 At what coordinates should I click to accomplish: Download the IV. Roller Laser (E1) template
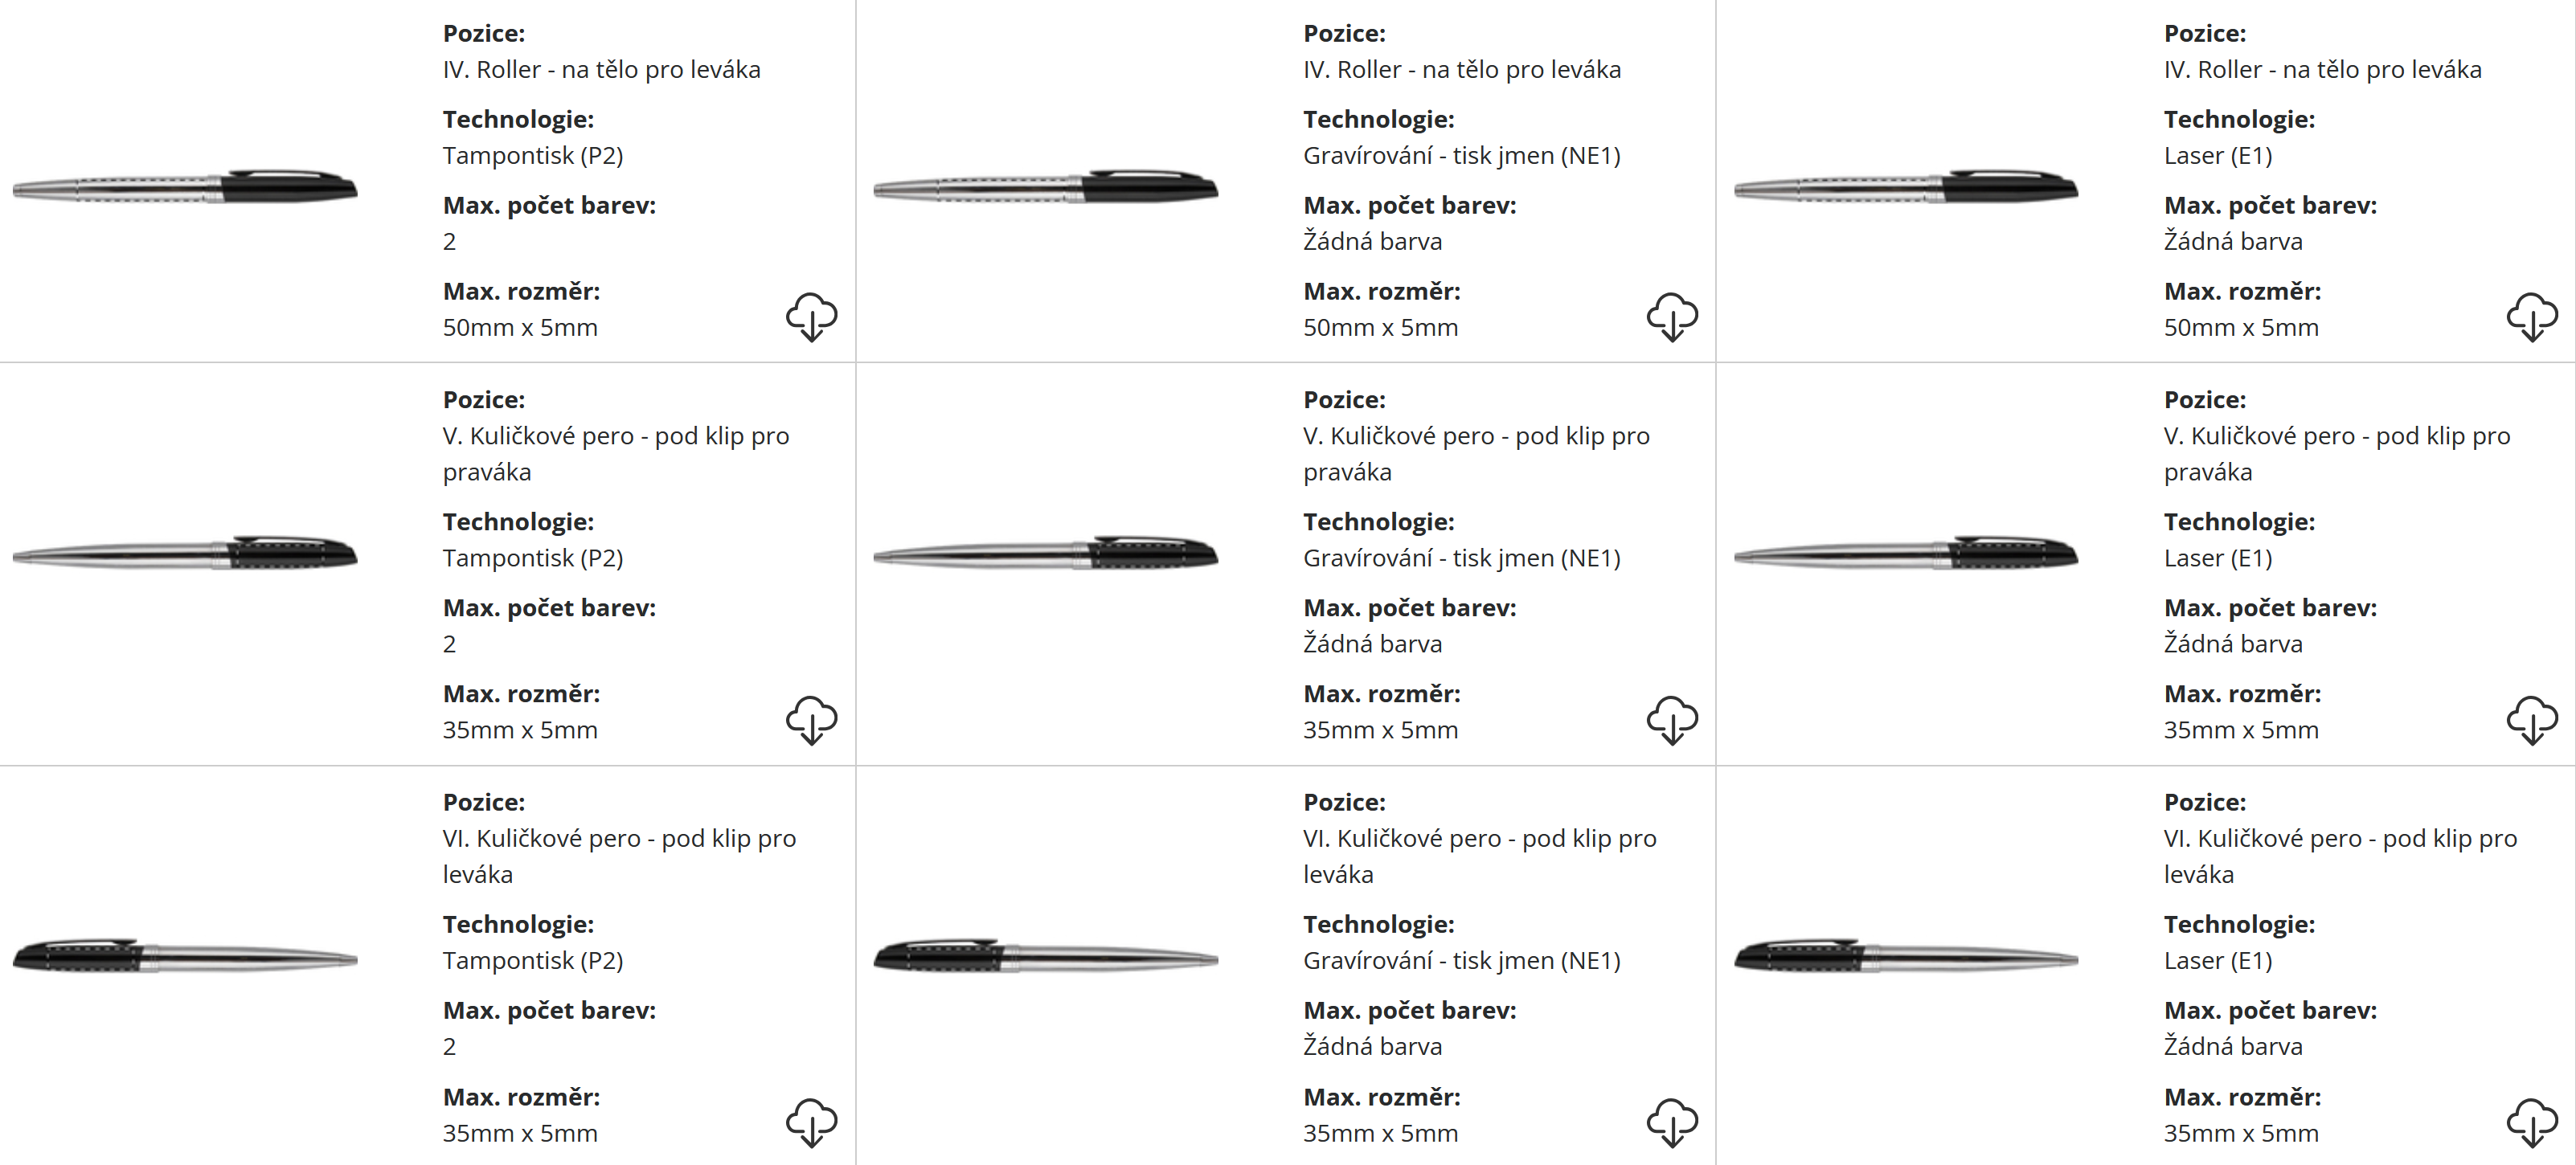2531,317
